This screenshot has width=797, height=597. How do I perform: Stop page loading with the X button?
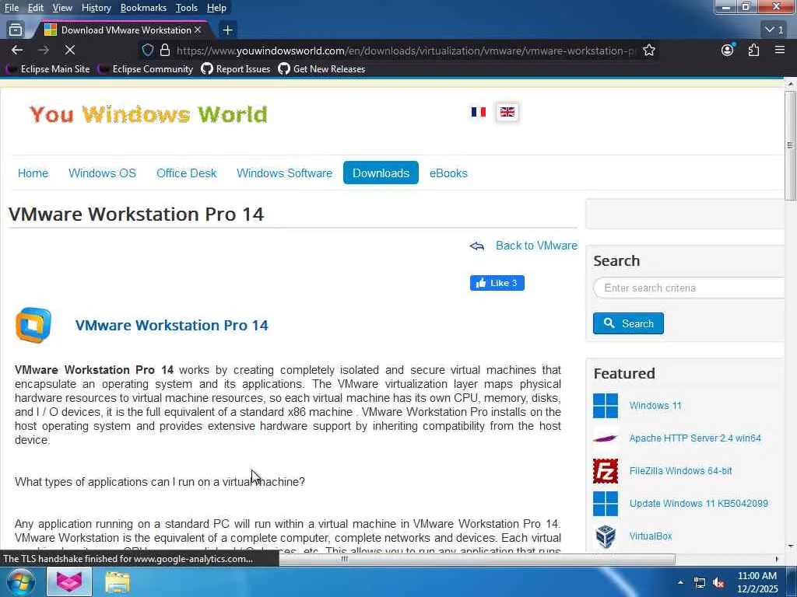(69, 50)
